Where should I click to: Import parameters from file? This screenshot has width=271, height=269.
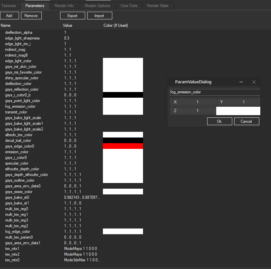(x=99, y=15)
